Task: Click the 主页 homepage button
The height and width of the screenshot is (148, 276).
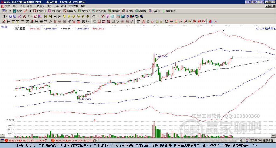Action: point(261,2)
